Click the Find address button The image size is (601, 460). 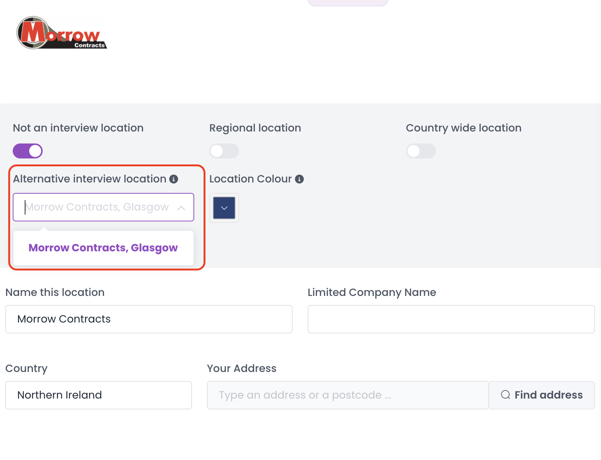(542, 395)
